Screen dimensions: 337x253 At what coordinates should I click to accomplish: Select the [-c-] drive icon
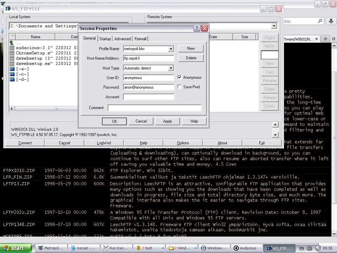(12, 74)
